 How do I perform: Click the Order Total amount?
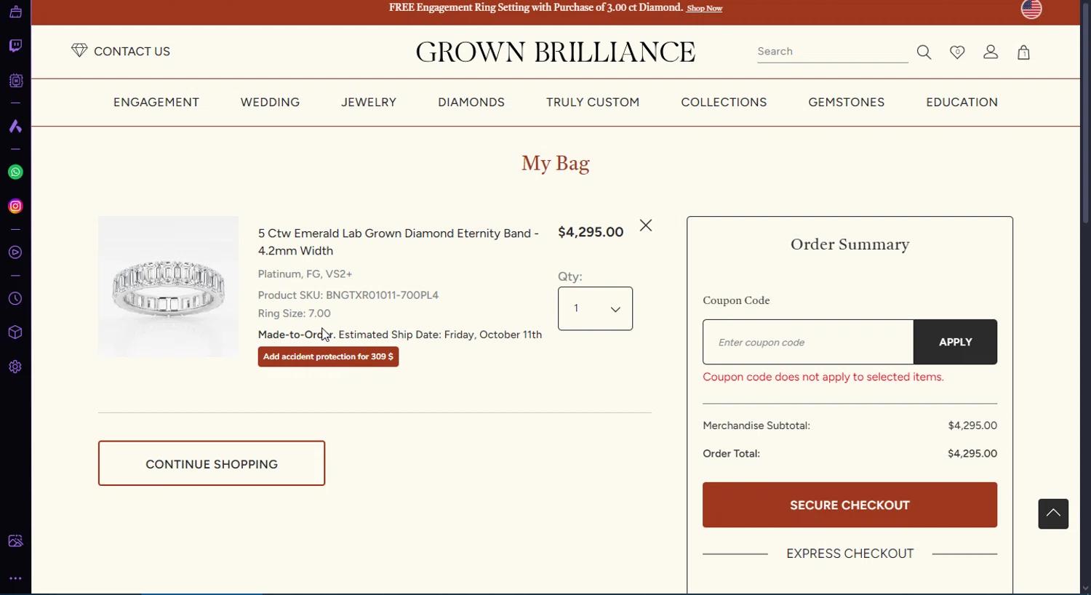click(x=972, y=453)
